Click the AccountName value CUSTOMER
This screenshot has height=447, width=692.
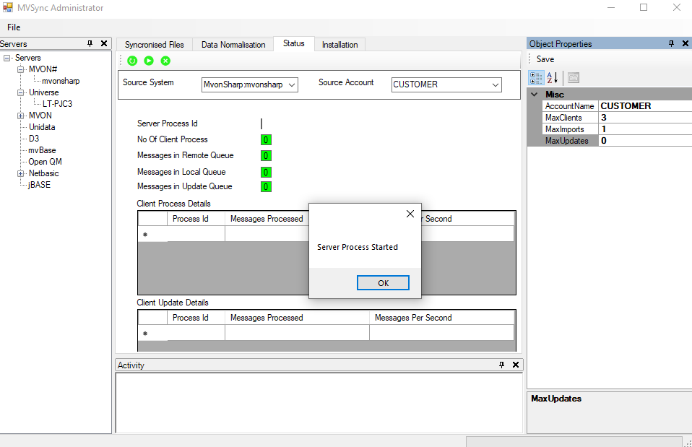click(x=645, y=106)
